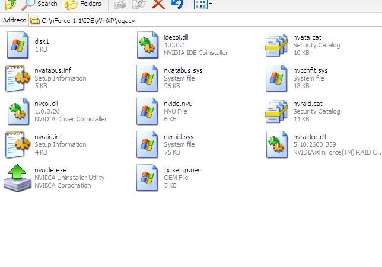Click the "NVIDIA Driver CoInstaller" description
The height and width of the screenshot is (267, 382).
(x=71, y=119)
